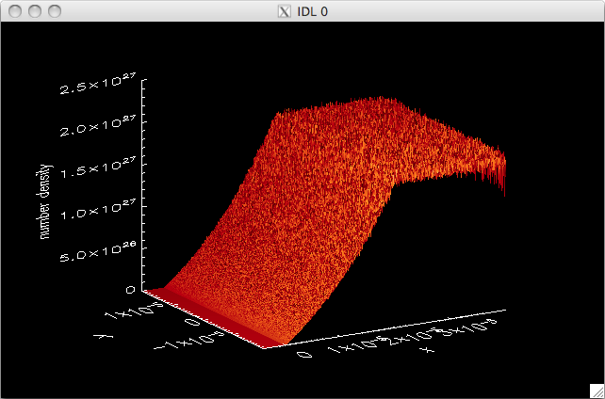
Task: Click the x-axis 0 tick label
Action: 304,354
